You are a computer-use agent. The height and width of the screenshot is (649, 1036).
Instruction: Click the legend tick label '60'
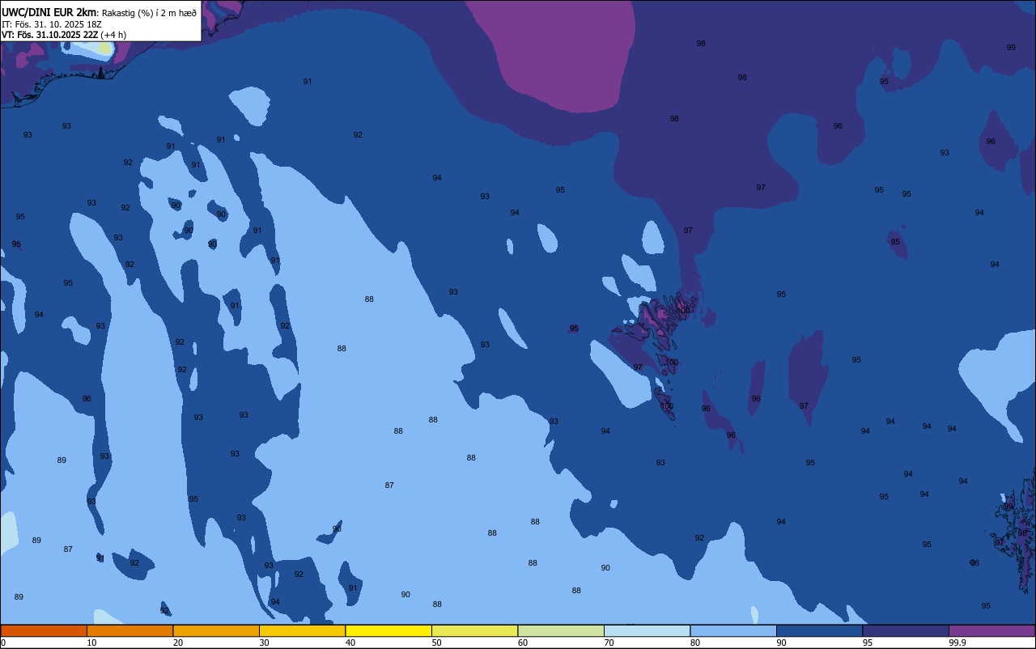pos(523,643)
